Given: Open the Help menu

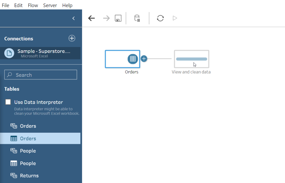Looking at the screenshot, I should coord(67,6).
